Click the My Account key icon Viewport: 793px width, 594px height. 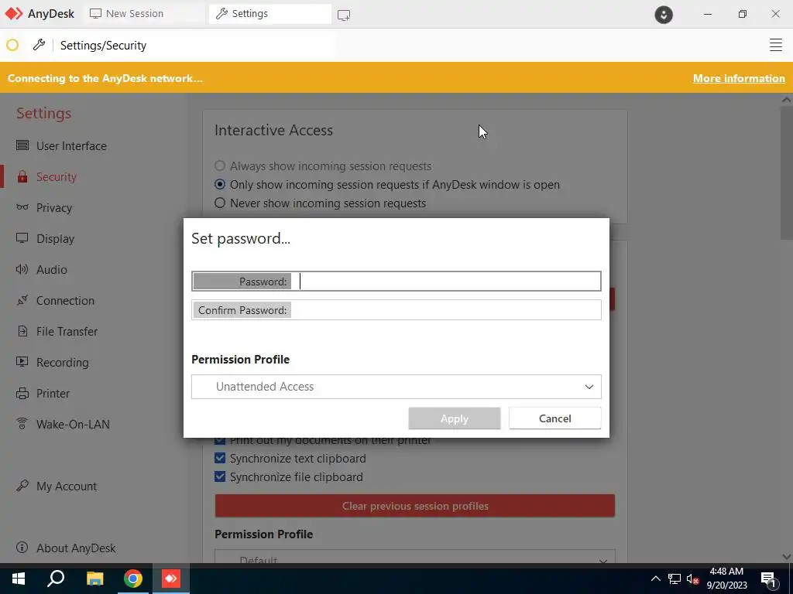[22, 486]
